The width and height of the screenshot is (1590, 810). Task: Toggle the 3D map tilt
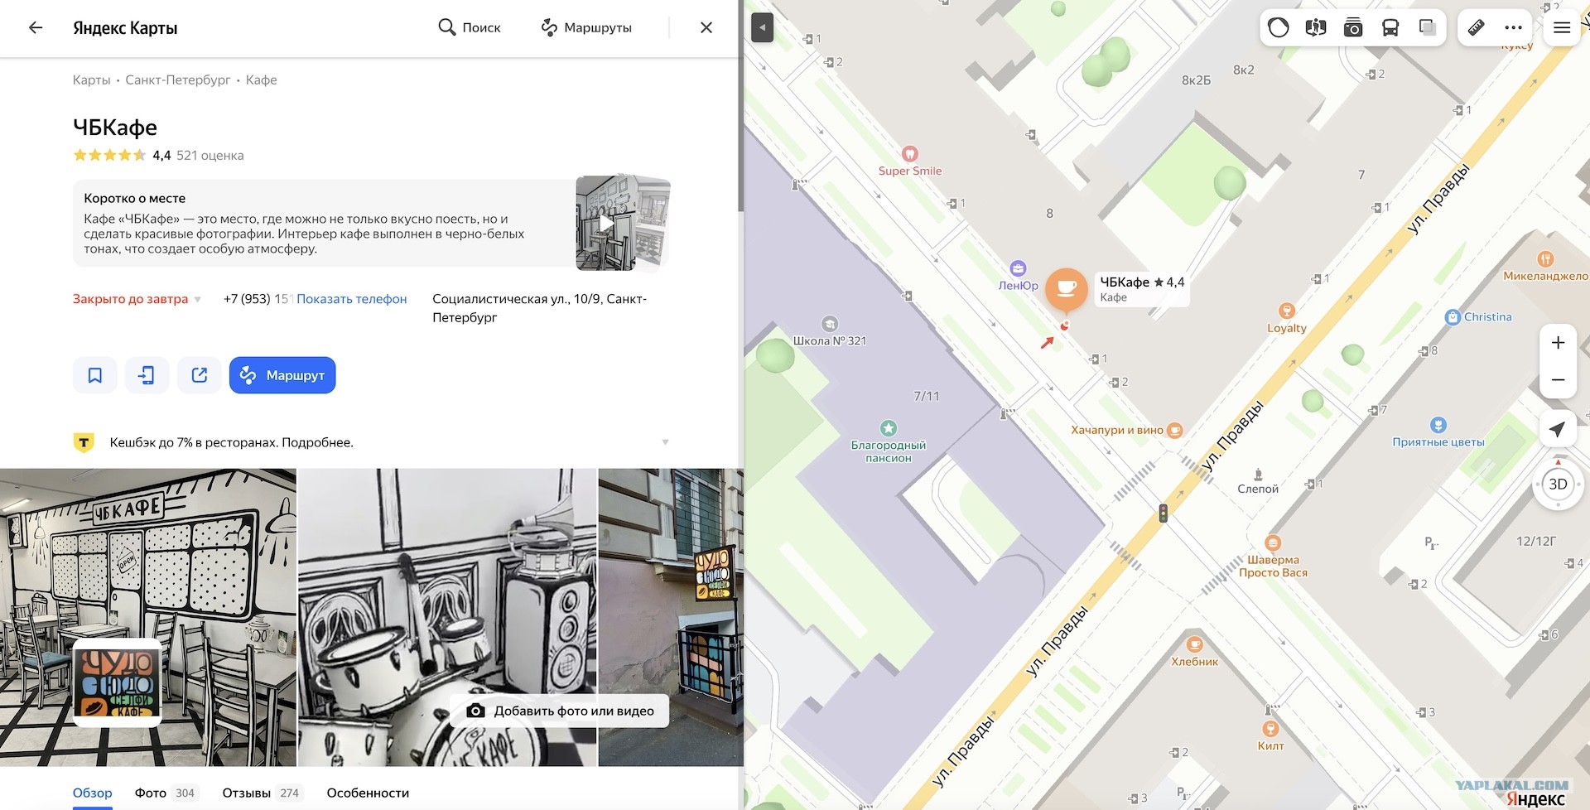[1558, 485]
